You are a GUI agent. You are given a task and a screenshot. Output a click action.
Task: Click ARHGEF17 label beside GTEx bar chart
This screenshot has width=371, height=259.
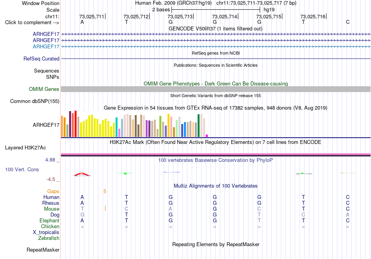(46, 125)
